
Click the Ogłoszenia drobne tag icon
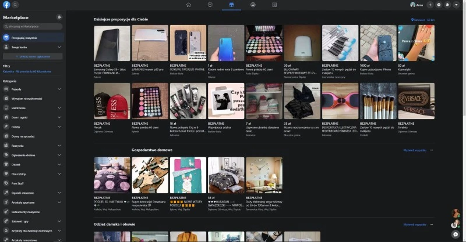point(6,155)
